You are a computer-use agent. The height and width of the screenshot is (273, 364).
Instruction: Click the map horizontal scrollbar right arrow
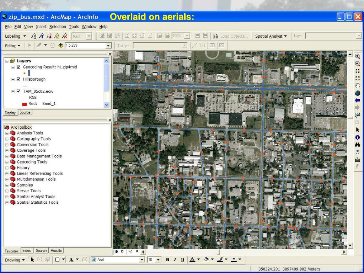click(x=344, y=252)
